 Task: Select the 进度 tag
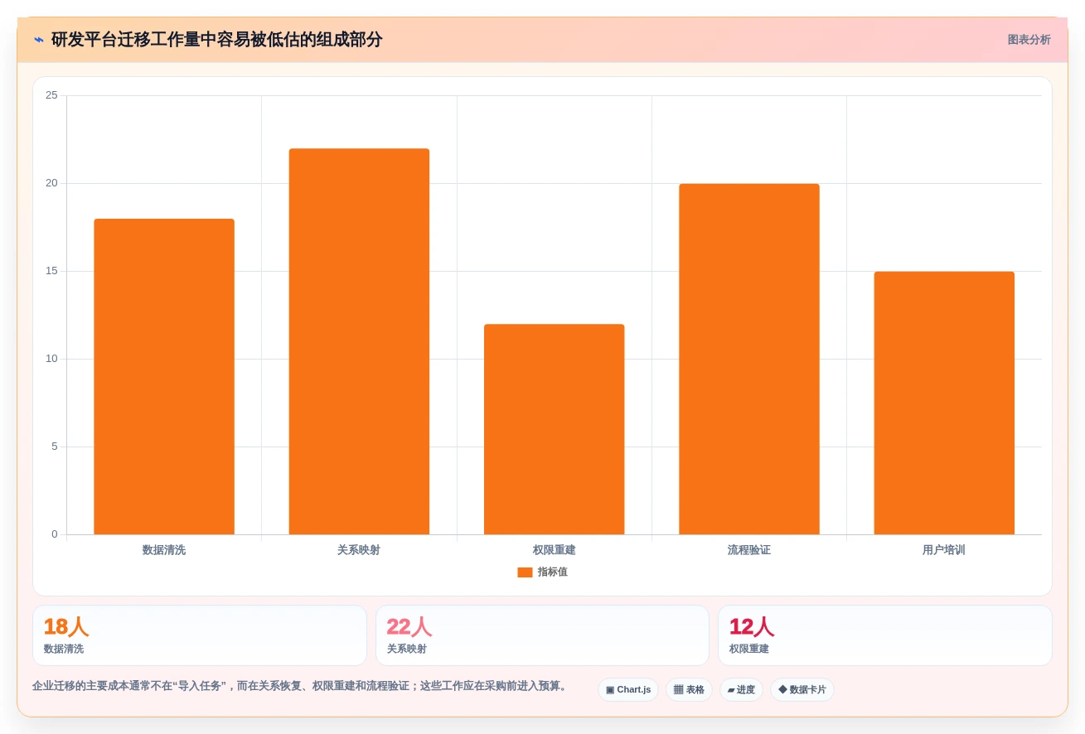[741, 689]
